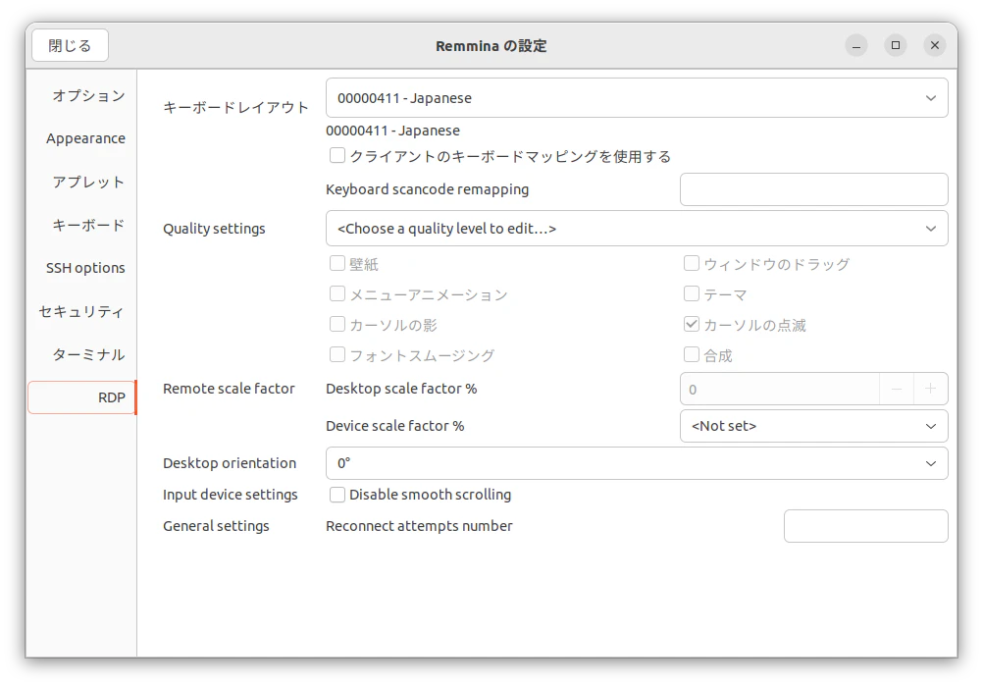This screenshot has width=983, height=686.
Task: Open the SSH options tab
Action: [x=82, y=268]
